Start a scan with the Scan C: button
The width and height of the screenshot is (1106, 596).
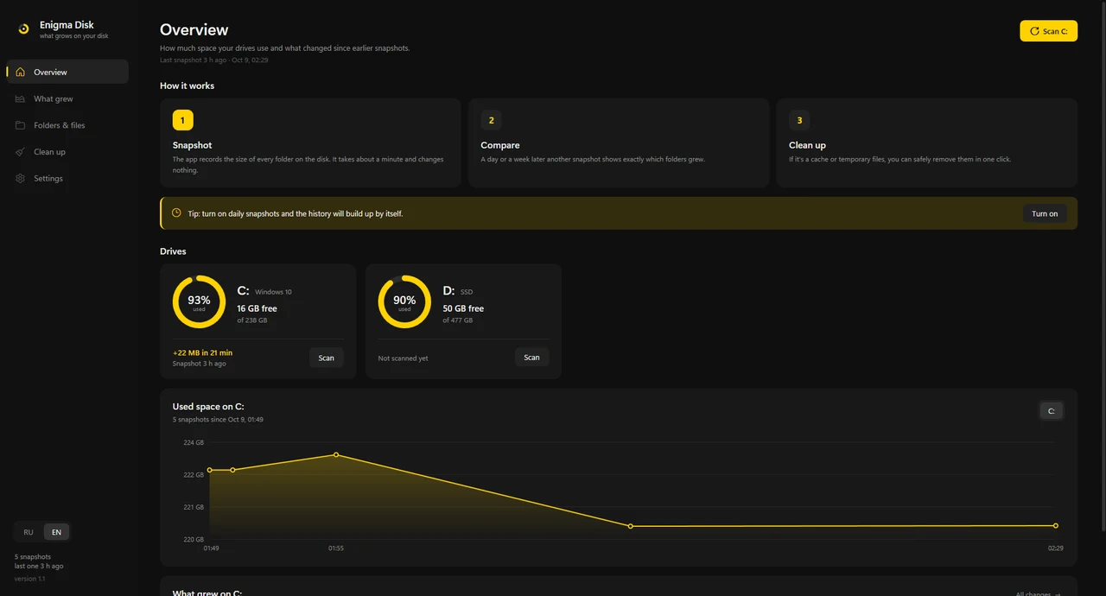tap(1048, 31)
